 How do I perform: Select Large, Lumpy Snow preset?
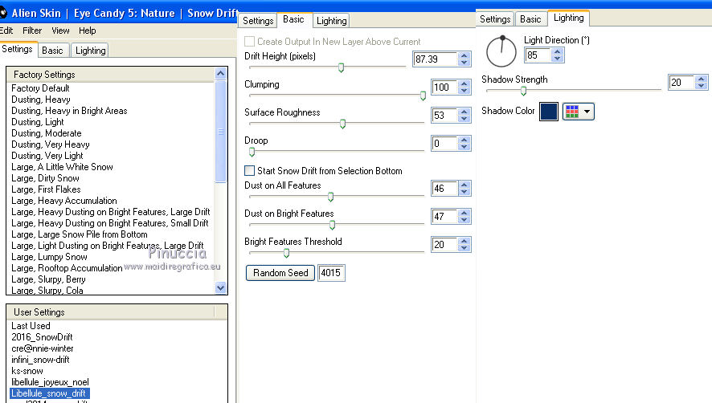(x=49, y=257)
